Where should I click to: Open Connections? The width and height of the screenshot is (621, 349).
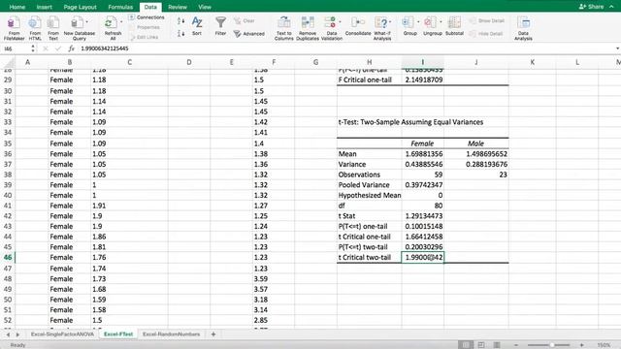147,17
